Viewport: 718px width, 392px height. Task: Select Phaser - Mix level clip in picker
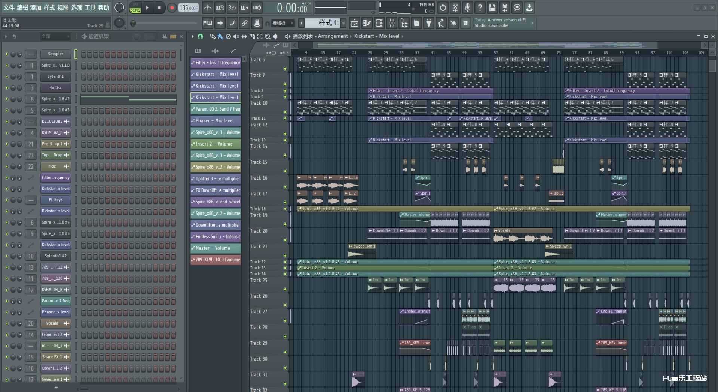click(216, 121)
